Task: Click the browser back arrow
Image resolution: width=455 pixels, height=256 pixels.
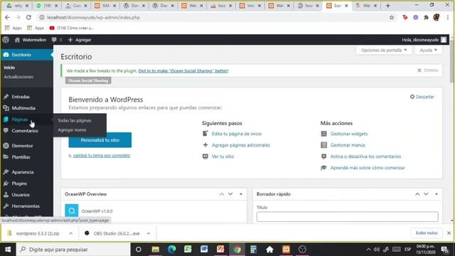Action: click(7, 17)
